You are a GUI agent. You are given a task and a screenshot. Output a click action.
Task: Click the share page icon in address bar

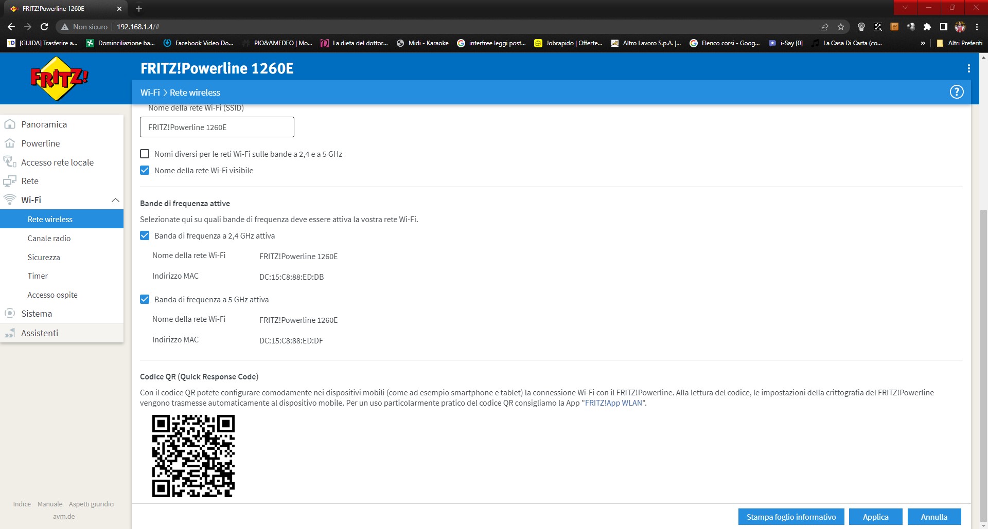(824, 27)
